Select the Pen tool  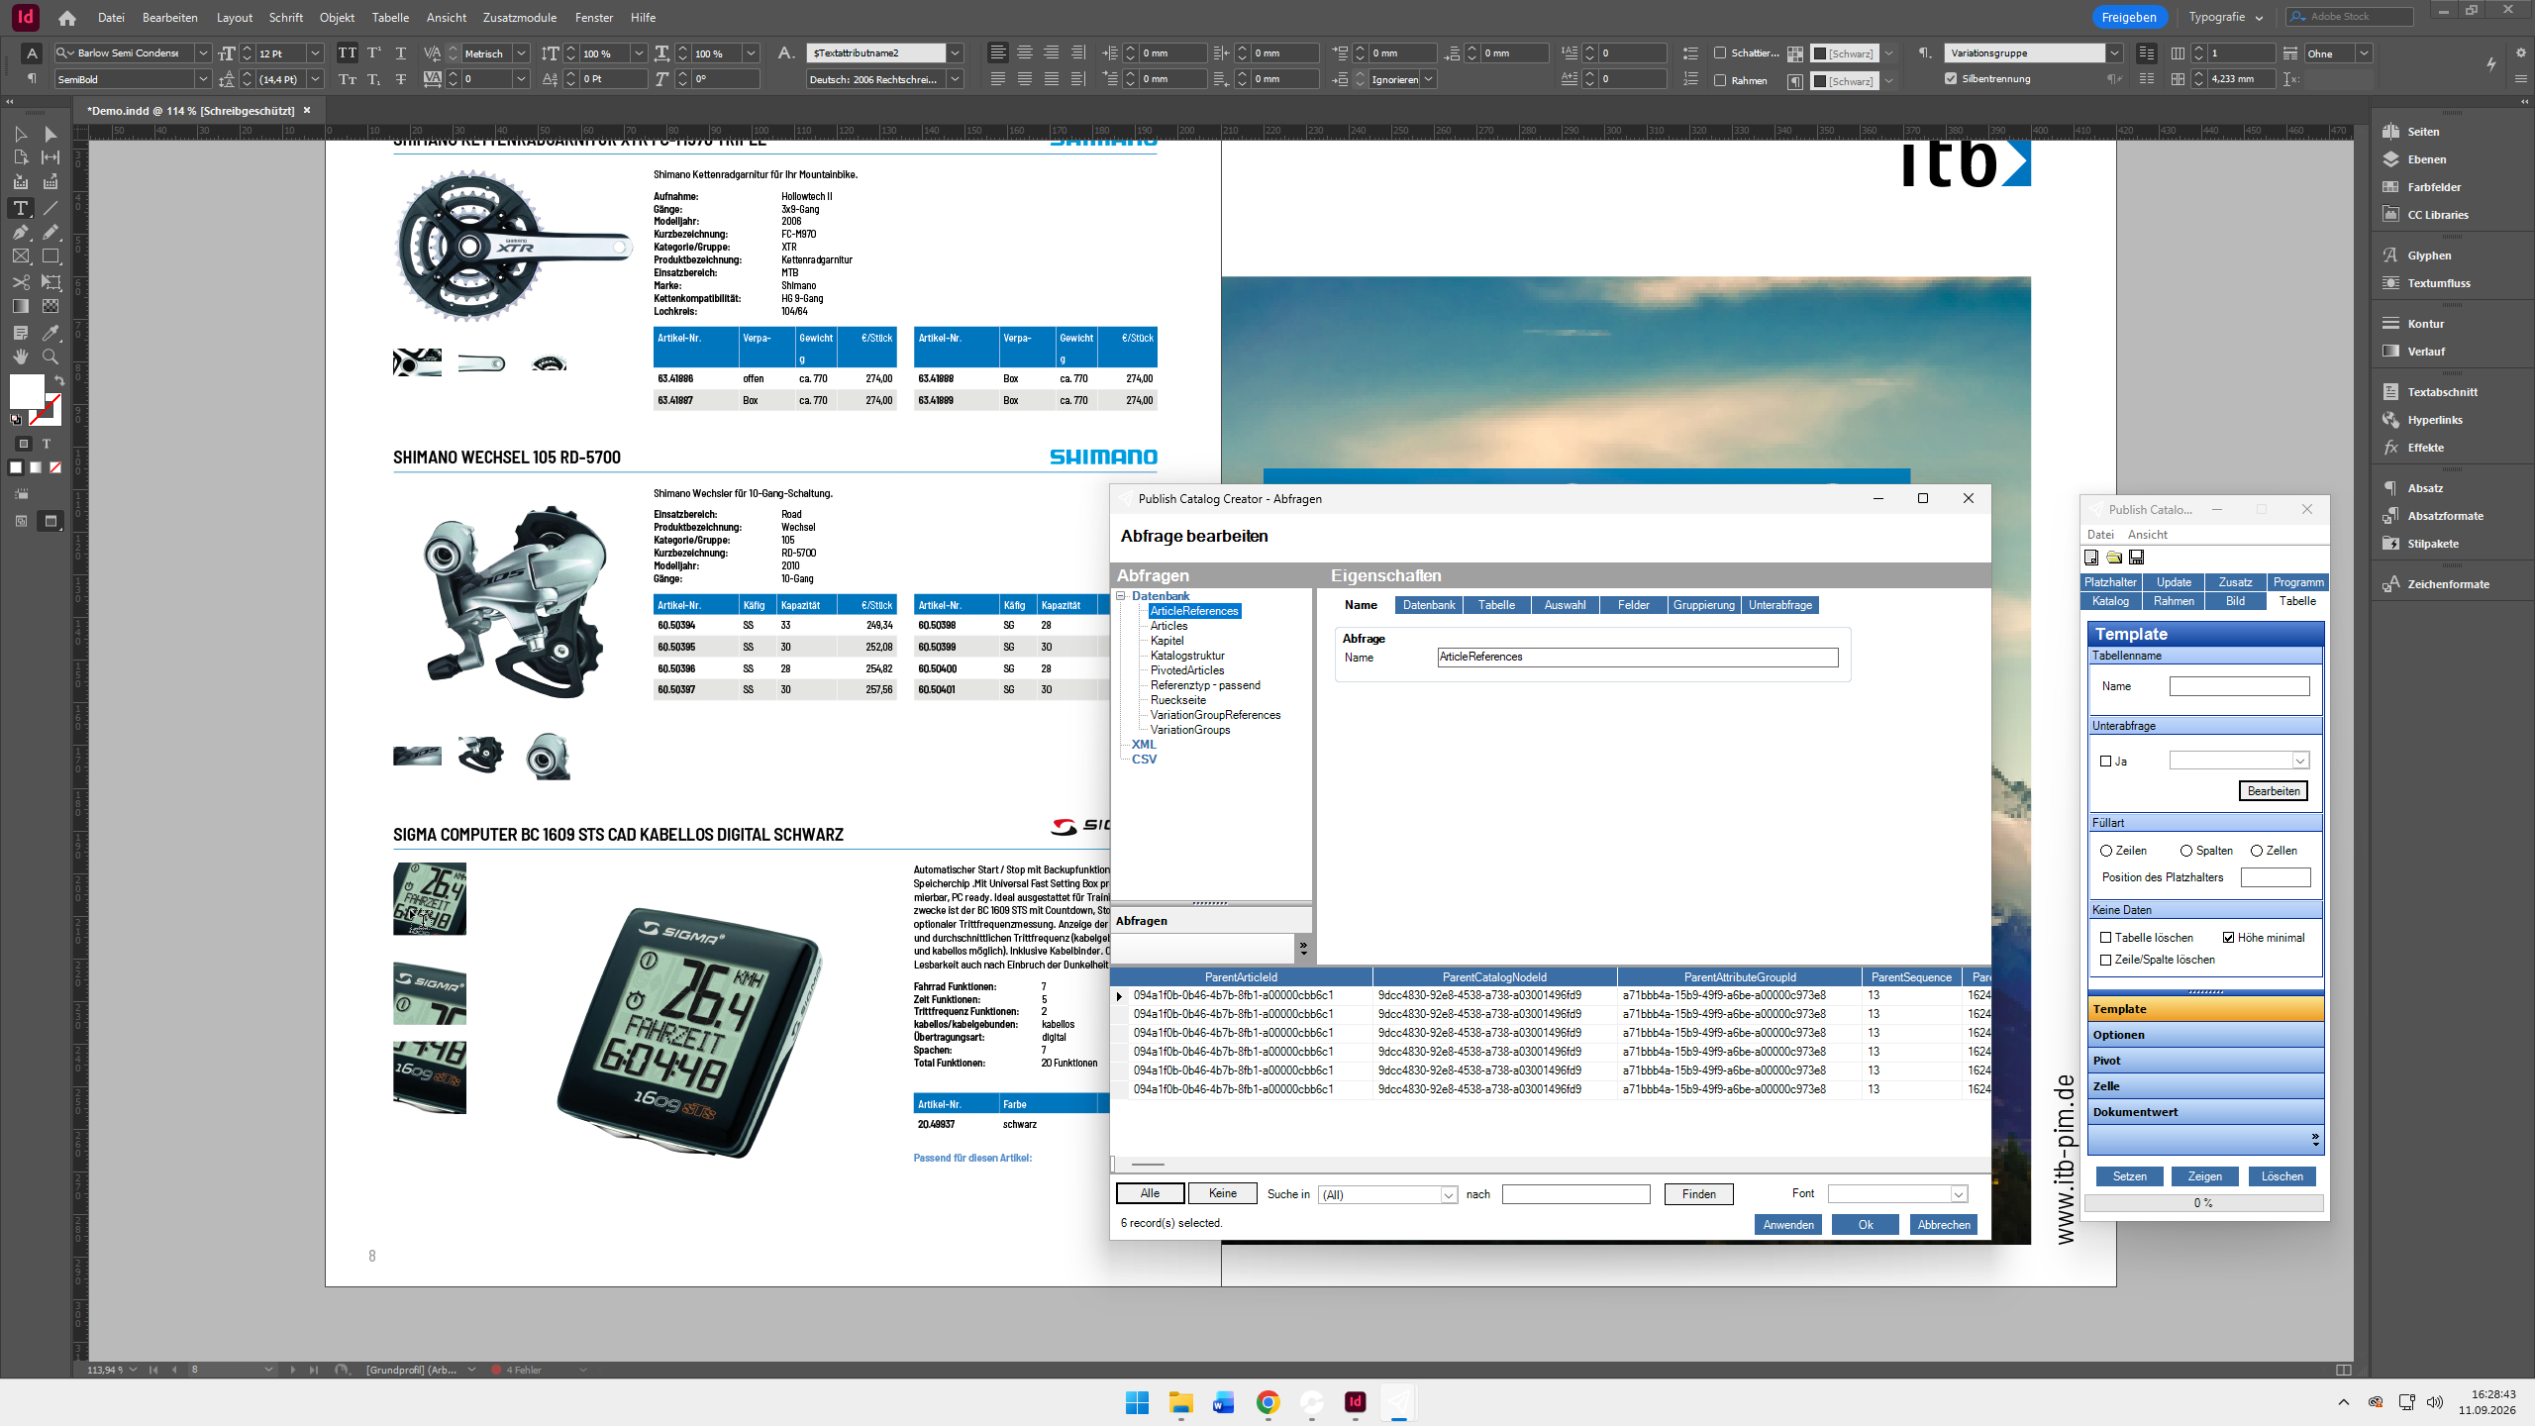21,232
